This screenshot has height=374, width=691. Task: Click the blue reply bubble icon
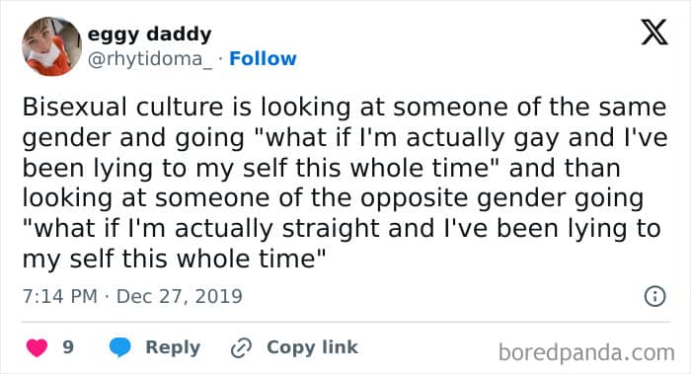[x=119, y=347]
